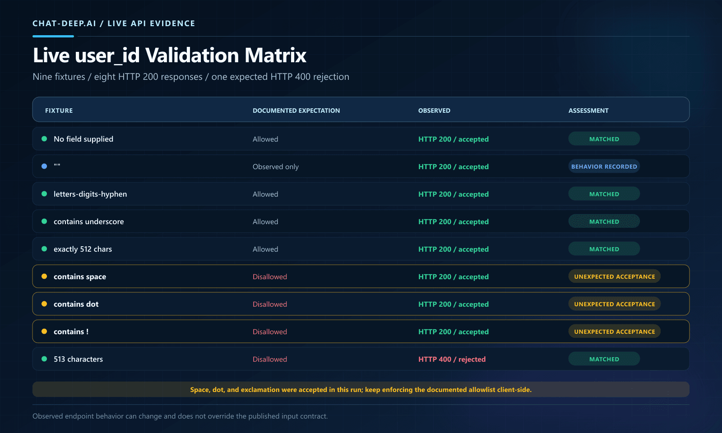Click HTTP 200 / accepted for empty-string row

[454, 166]
